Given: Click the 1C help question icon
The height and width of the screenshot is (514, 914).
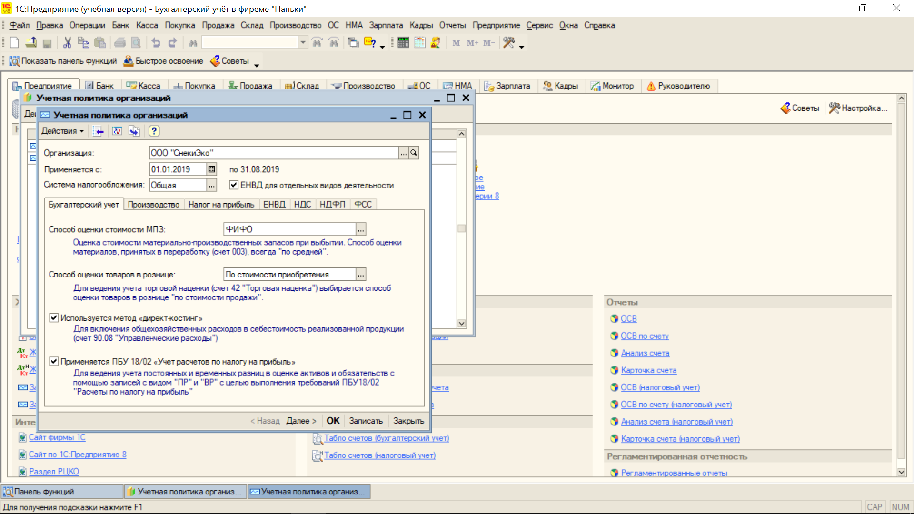Looking at the screenshot, I should click(x=370, y=42).
